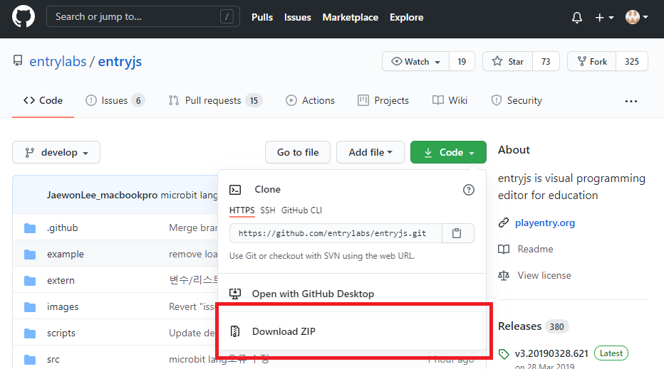
Task: Open release v3.20190328.621
Action: point(551,353)
